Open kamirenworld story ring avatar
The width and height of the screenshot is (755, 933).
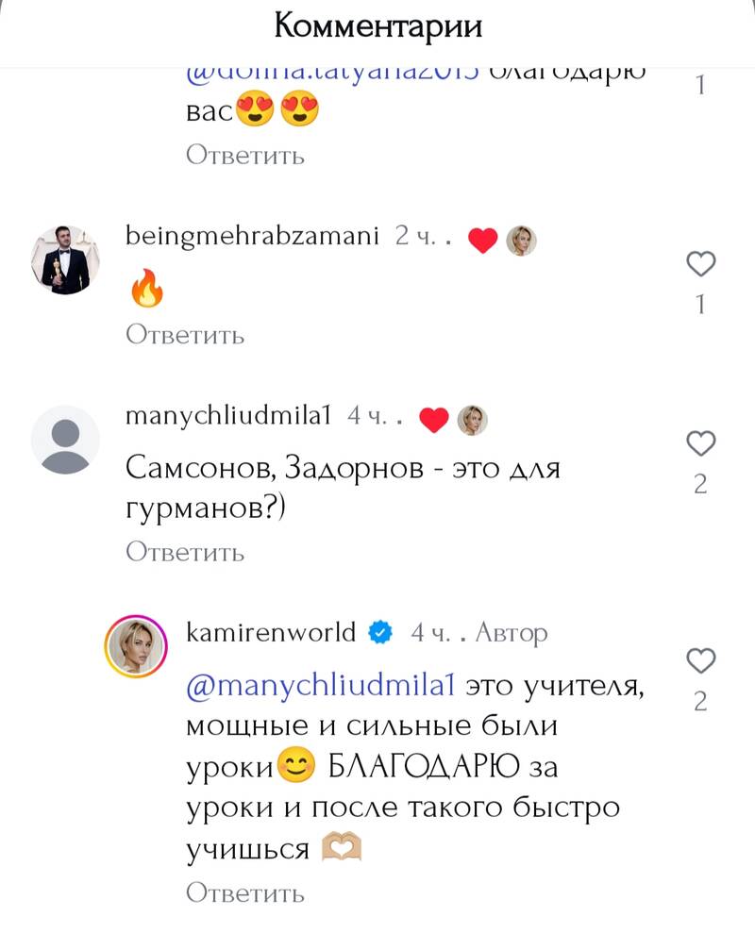coord(136,647)
